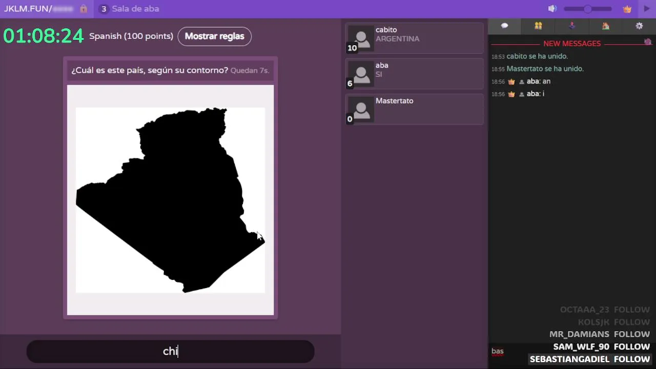Click the NEW MESSAGES divider label
Image resolution: width=656 pixels, height=369 pixels.
click(572, 44)
